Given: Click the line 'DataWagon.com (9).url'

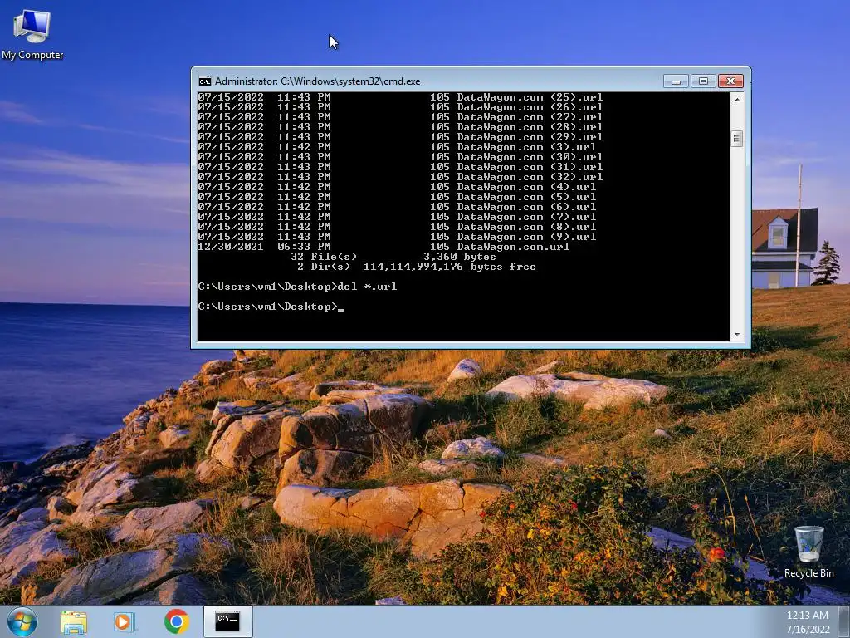Looking at the screenshot, I should click(x=397, y=237).
